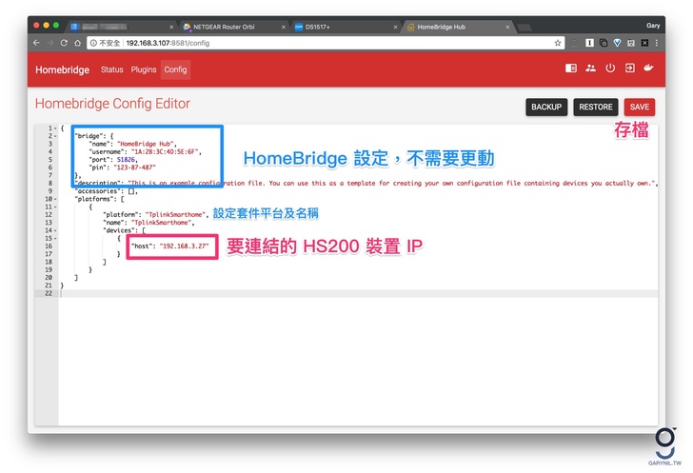
Task: Place cursor on empty line 22
Action: 358,293
